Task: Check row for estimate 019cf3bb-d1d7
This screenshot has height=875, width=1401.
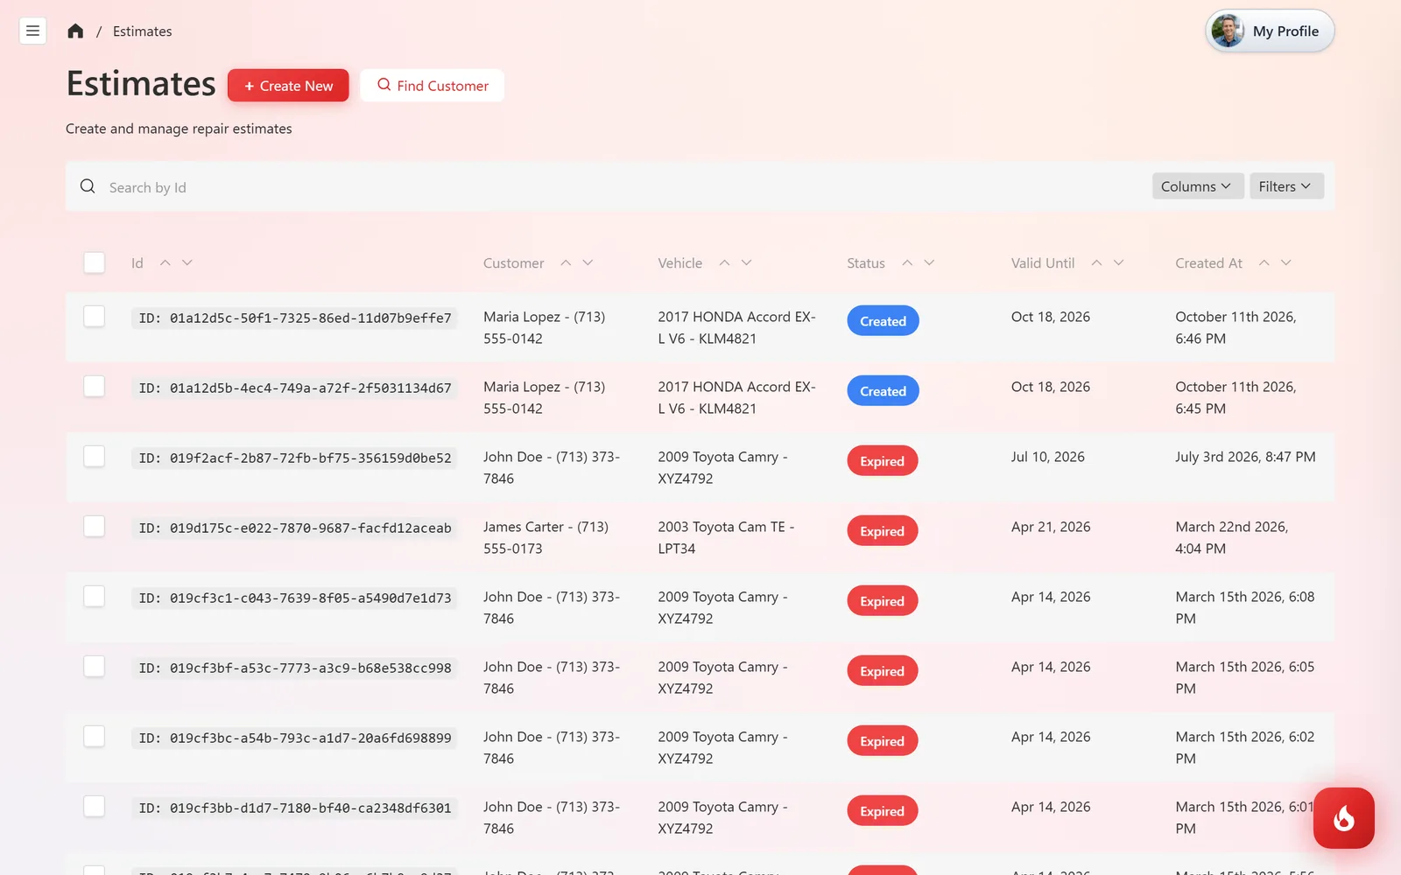Action: coord(94,806)
